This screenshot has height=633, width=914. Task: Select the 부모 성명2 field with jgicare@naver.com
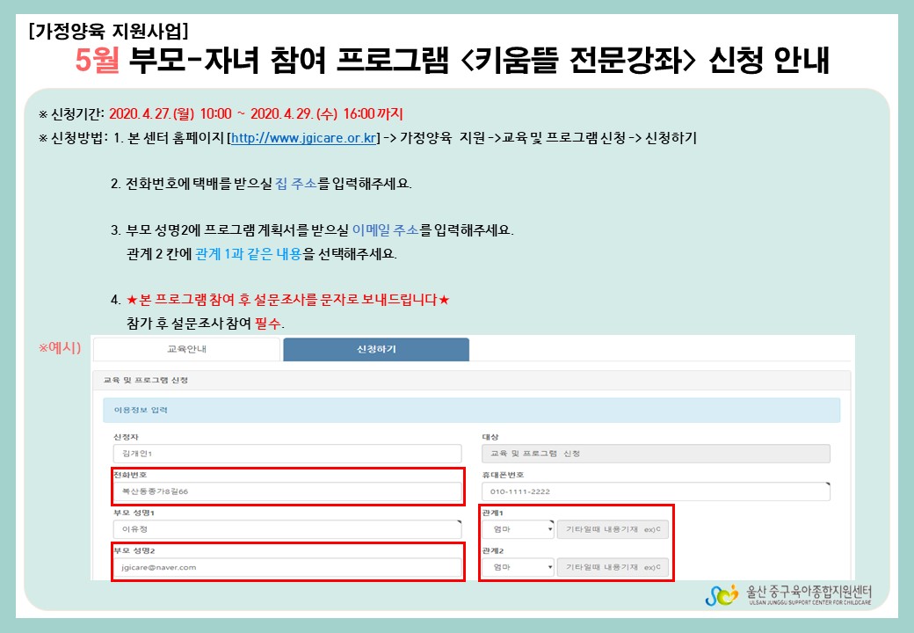pyautogui.click(x=287, y=567)
